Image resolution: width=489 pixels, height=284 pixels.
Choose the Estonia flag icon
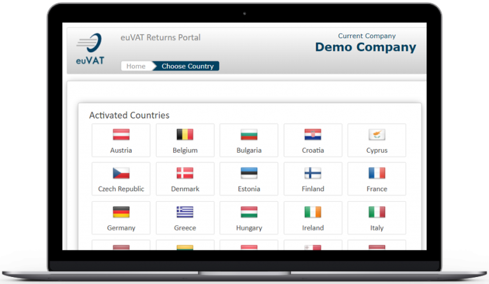click(249, 173)
